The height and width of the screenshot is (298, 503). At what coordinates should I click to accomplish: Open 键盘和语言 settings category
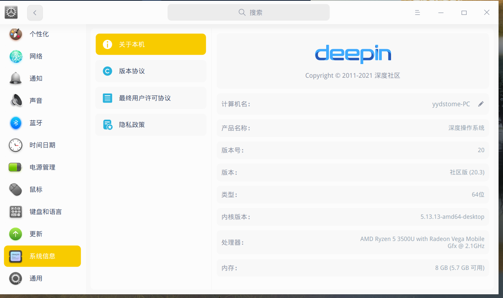coord(42,212)
